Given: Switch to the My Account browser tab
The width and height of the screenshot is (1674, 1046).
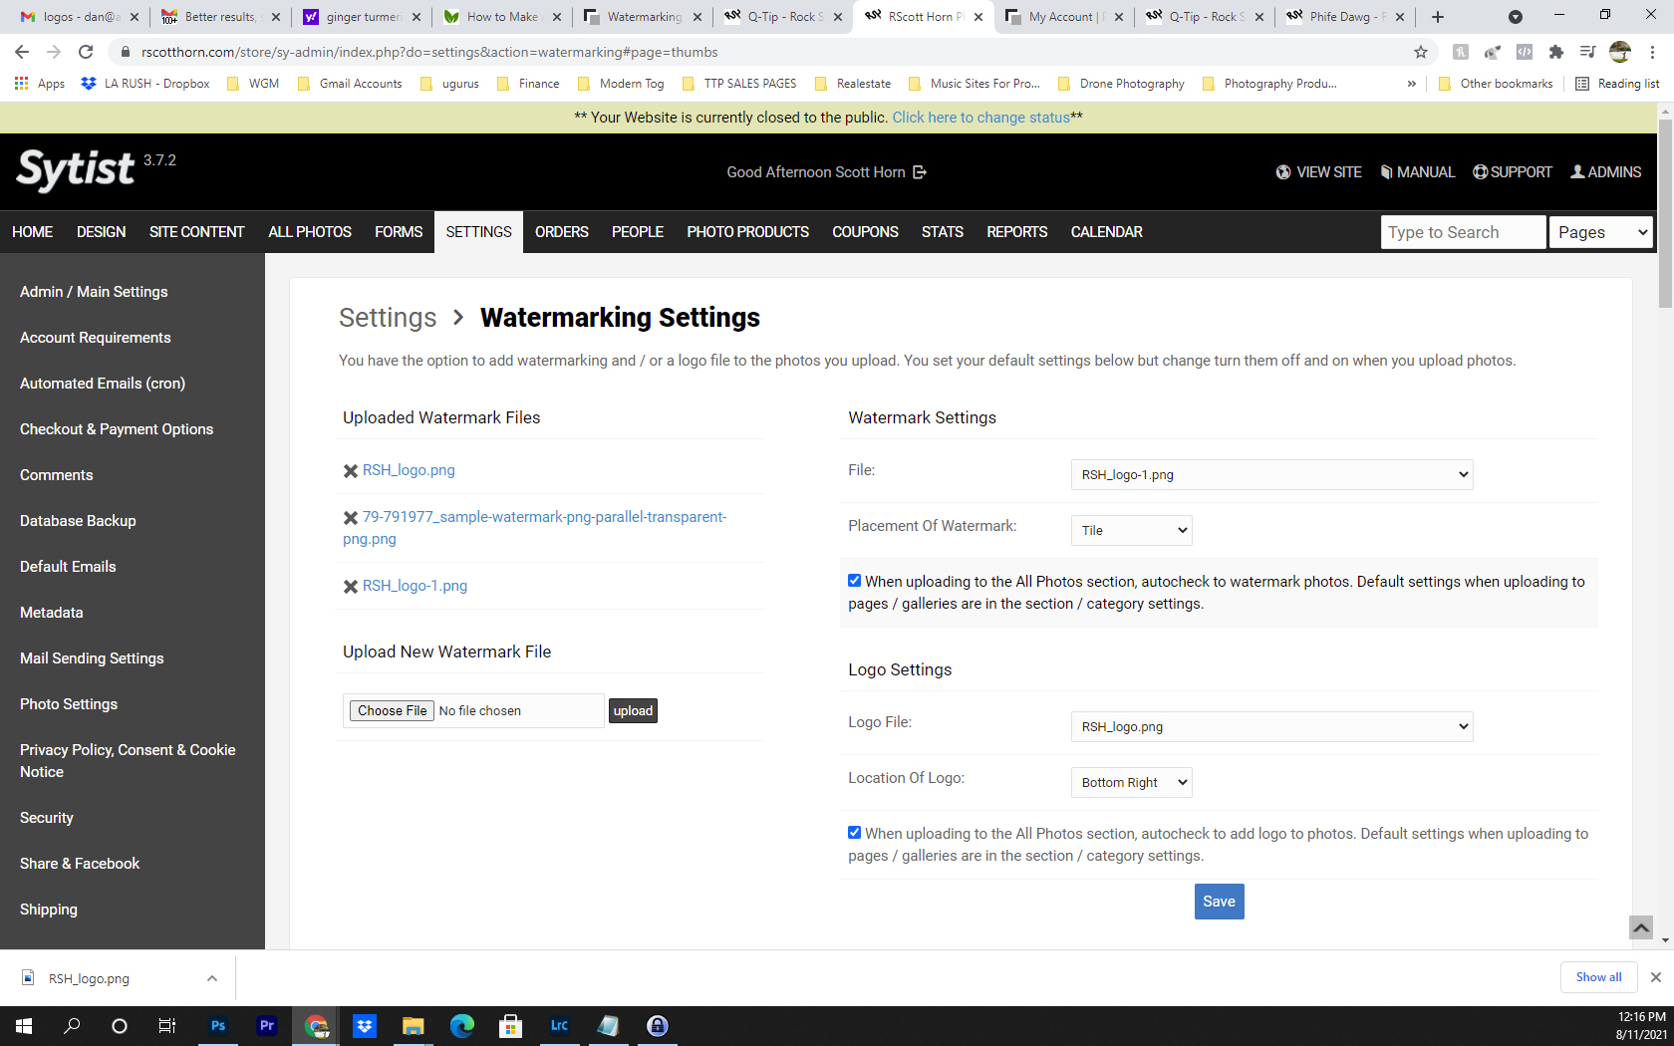Looking at the screenshot, I should pos(1063,17).
